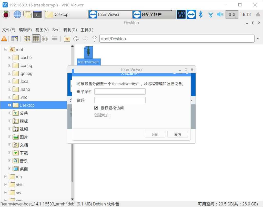This screenshot has height=207, width=263.
Task: Switch to the 分配至帐户 taskbar window
Action: [154, 14]
